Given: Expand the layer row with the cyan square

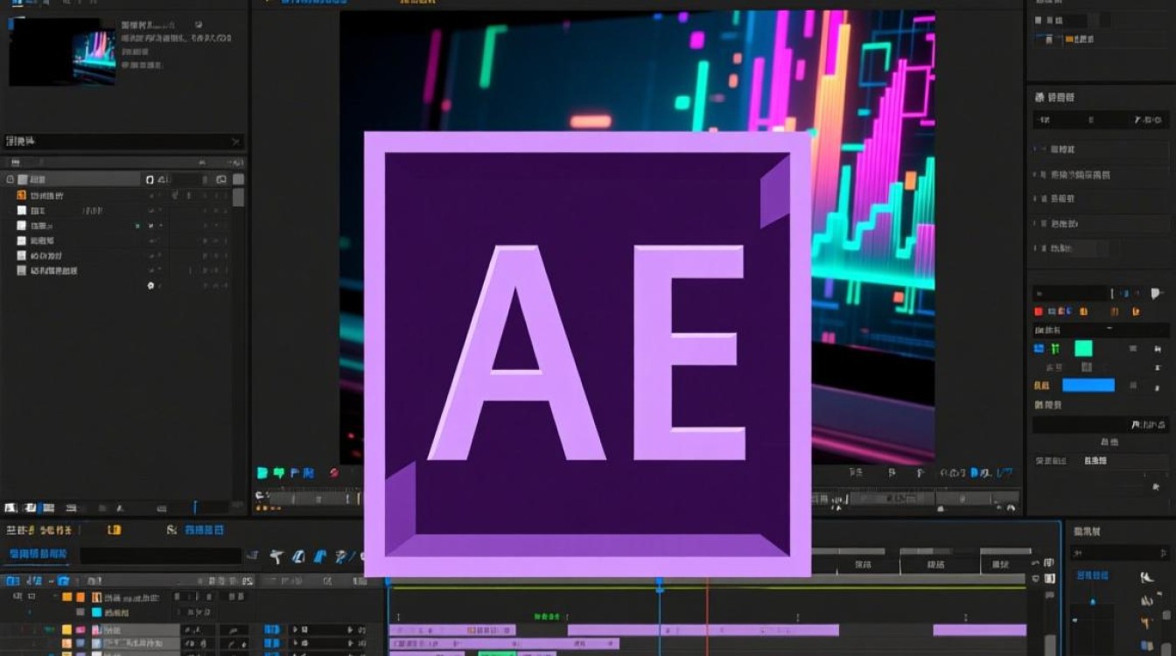Looking at the screenshot, I should tap(30, 613).
